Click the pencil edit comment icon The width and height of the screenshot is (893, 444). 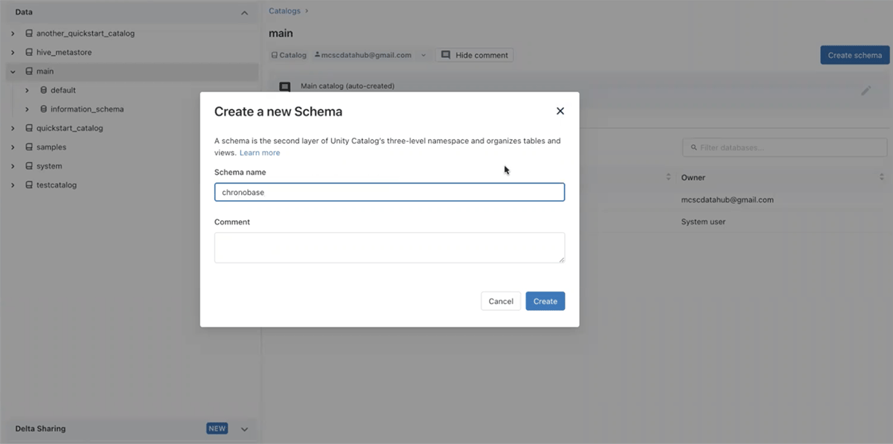pos(865,91)
